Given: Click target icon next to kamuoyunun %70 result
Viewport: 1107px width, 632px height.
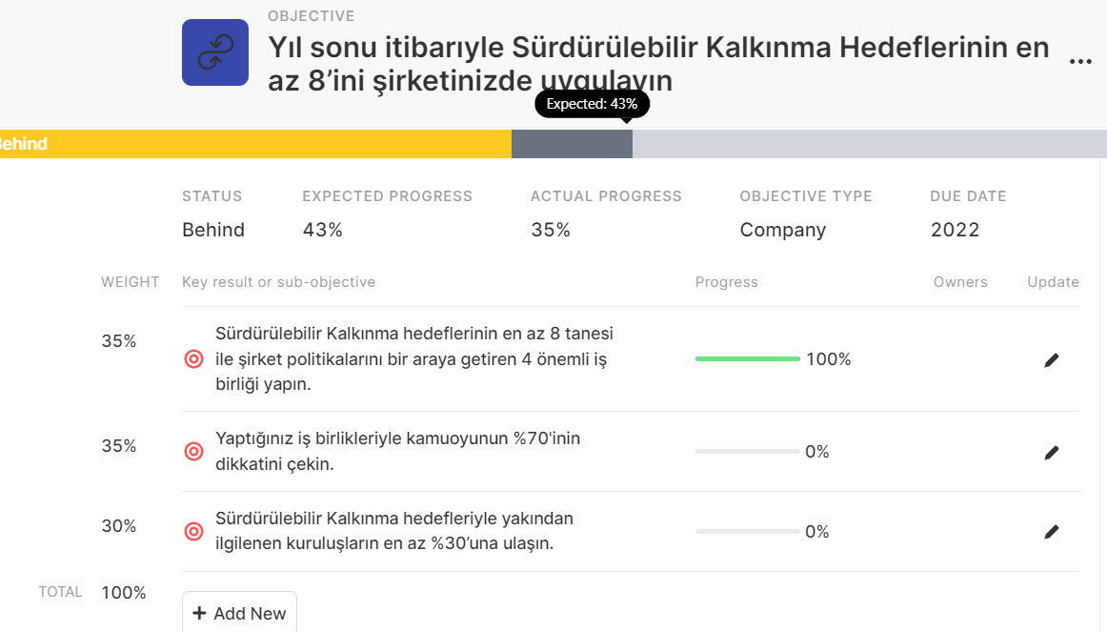Looking at the screenshot, I should click(x=193, y=451).
